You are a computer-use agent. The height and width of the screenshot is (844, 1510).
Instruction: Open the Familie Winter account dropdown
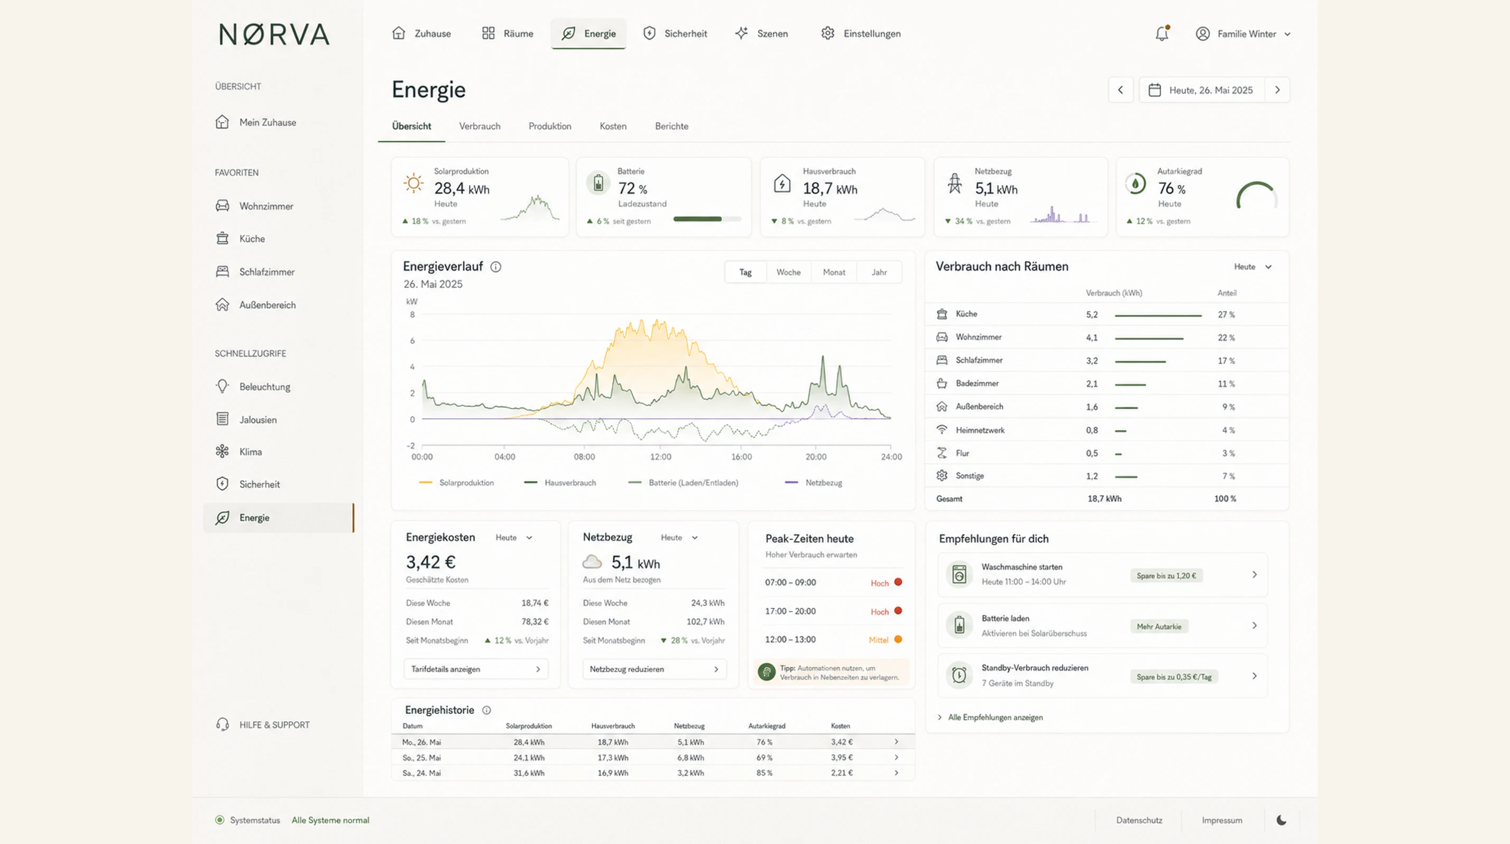(1244, 33)
